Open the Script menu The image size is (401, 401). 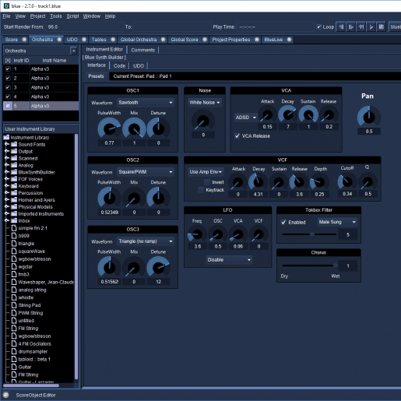(x=72, y=16)
